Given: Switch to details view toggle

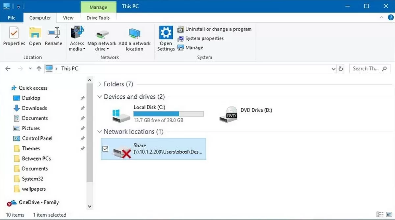Looking at the screenshot, I should 380,214.
